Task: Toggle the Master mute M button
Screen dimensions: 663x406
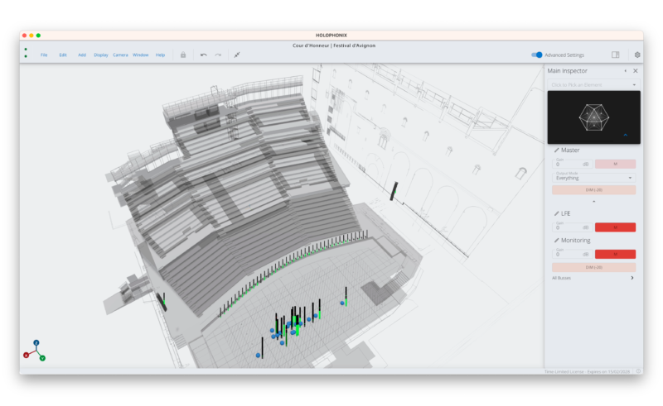Action: point(615,164)
